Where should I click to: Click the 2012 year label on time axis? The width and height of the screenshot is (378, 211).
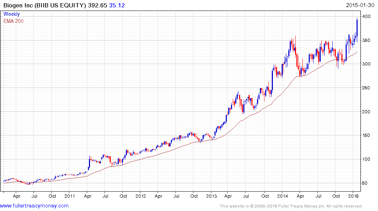coord(141,196)
